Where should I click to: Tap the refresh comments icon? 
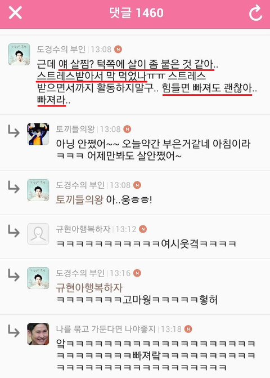[x=255, y=13]
